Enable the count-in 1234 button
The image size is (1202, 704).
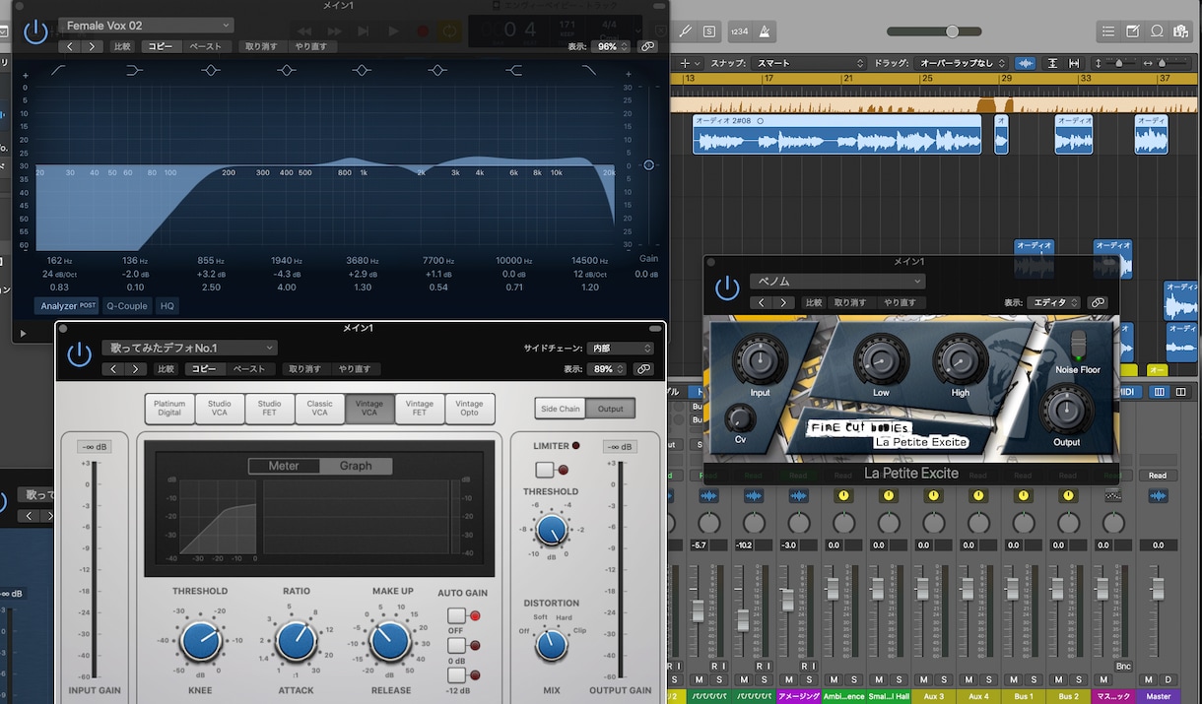(x=739, y=32)
